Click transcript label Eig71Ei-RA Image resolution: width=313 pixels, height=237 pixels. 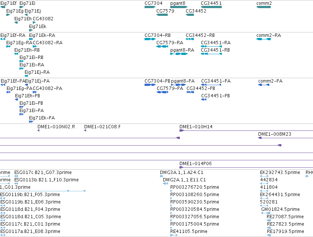(x=32, y=65)
